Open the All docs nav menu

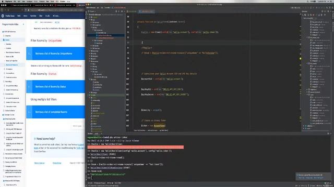(x=56, y=16)
